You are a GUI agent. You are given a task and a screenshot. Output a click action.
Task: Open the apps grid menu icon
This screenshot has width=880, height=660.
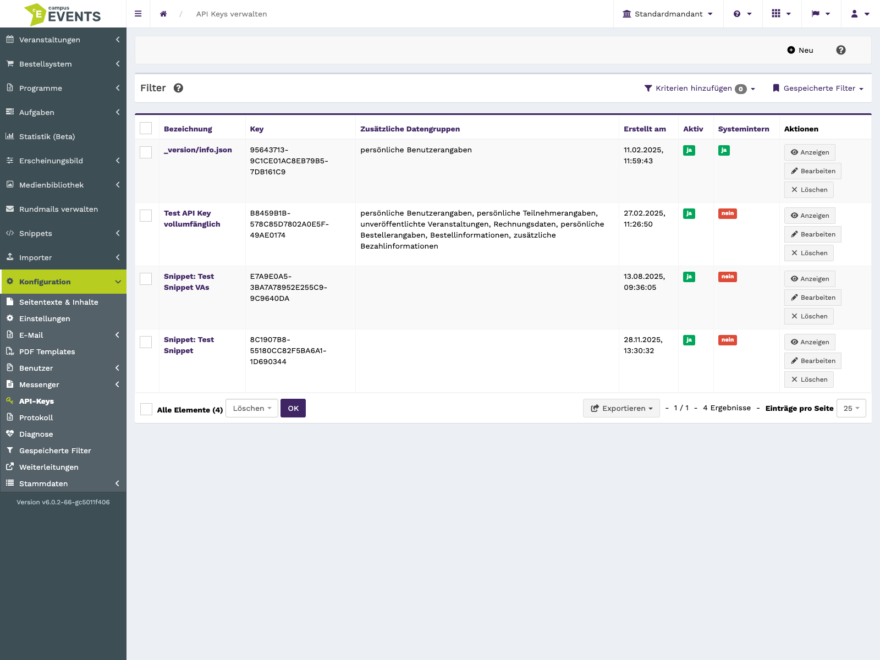tap(781, 14)
